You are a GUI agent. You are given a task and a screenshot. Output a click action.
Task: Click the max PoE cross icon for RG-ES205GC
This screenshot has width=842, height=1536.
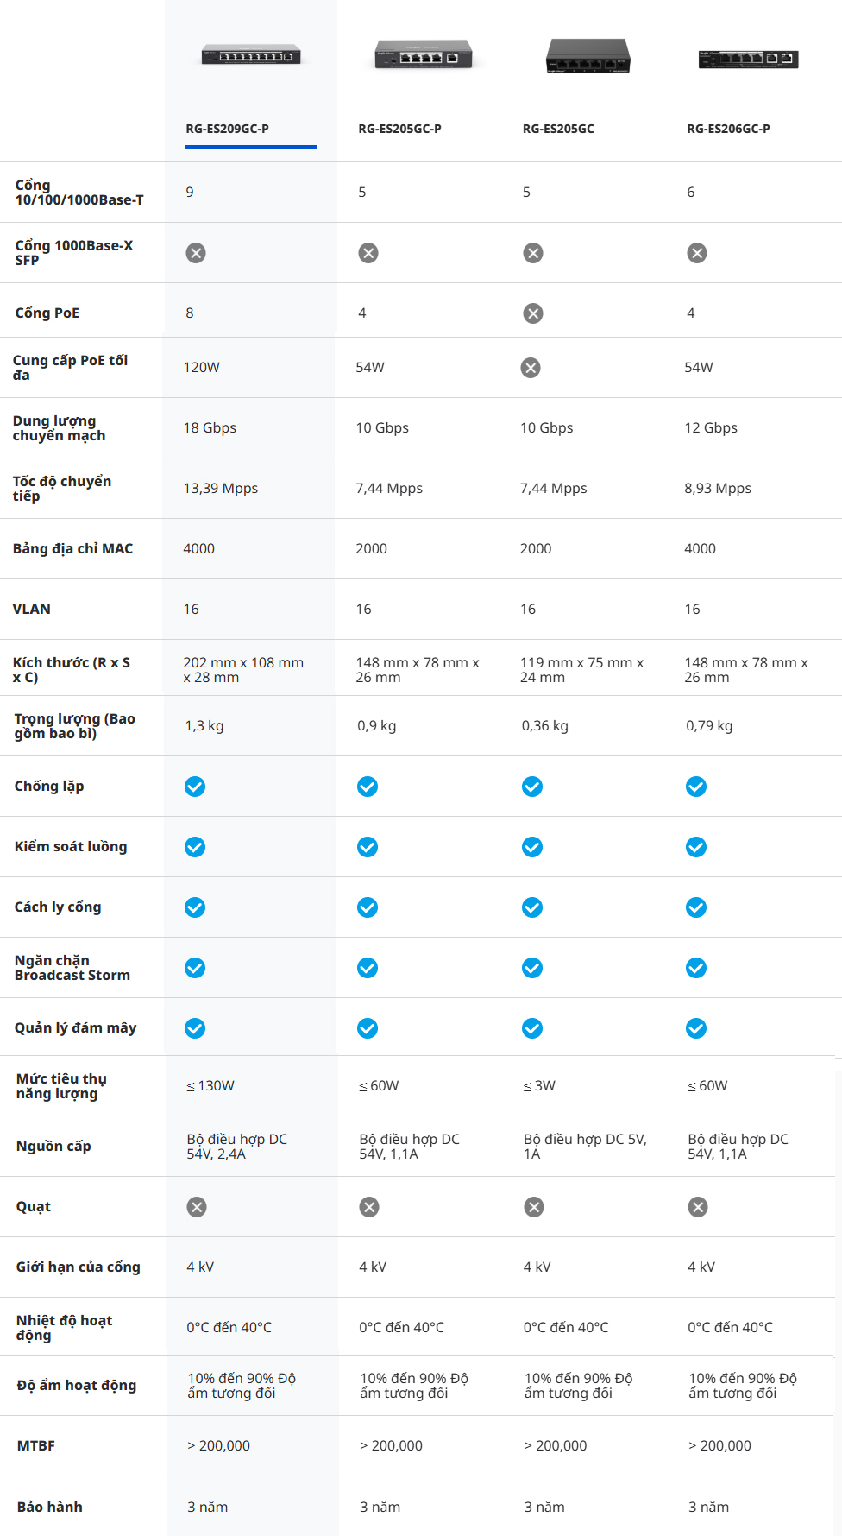pyautogui.click(x=531, y=368)
